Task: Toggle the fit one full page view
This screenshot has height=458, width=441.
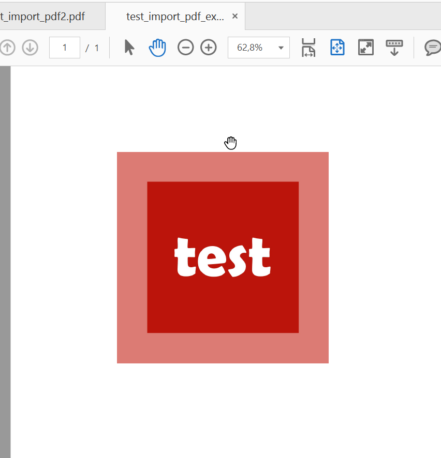Action: pyautogui.click(x=337, y=48)
